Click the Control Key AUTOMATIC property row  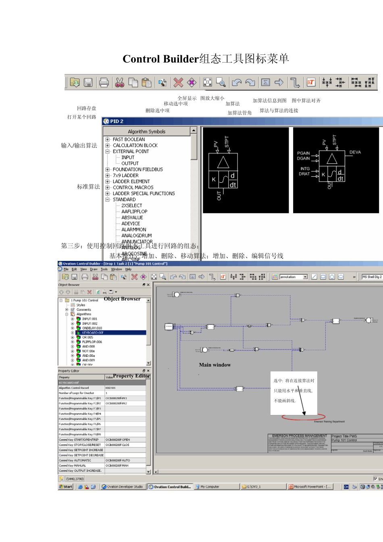click(102, 460)
